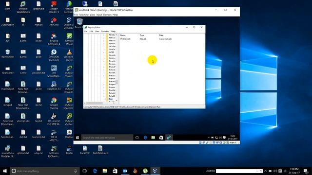Select Google Chrome desktop shortcut
The width and height of the screenshot is (312, 175).
coord(54,104)
